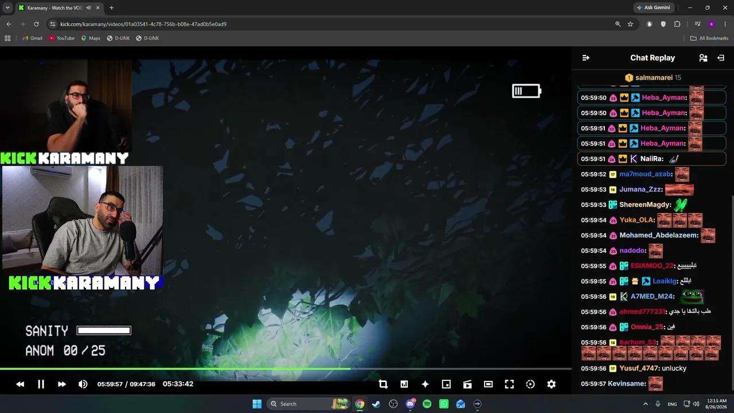Toggle theater mode in player
The image size is (734, 413).
(488, 384)
